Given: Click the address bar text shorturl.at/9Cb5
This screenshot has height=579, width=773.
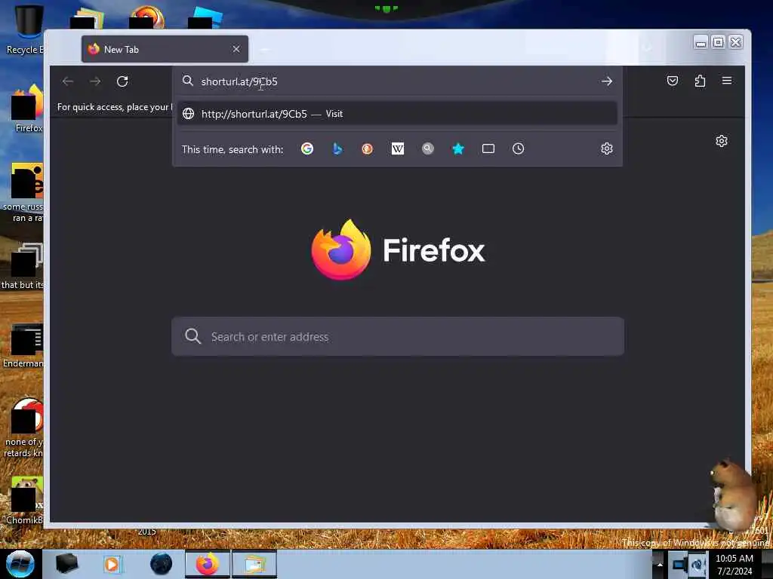Looking at the screenshot, I should coord(239,81).
